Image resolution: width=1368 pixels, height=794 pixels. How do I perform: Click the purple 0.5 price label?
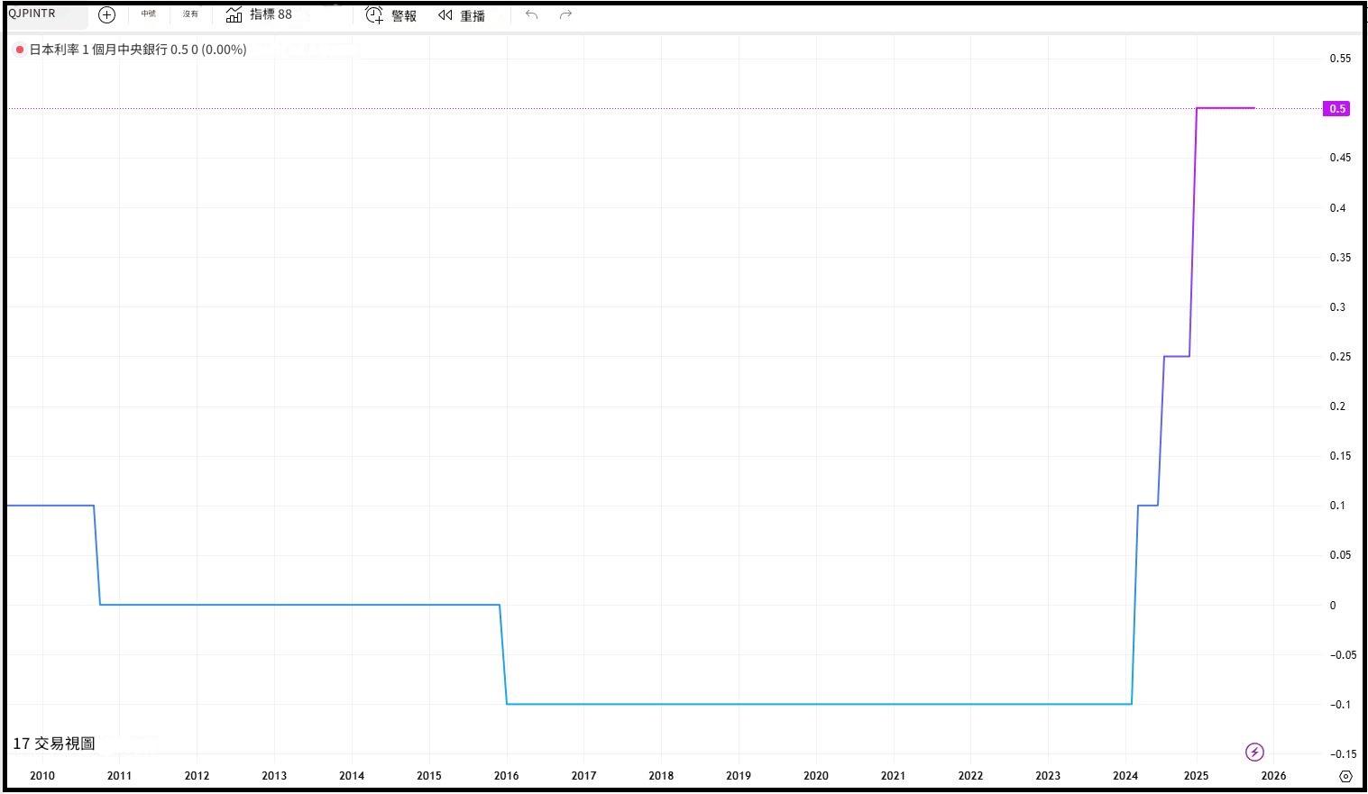tap(1336, 108)
